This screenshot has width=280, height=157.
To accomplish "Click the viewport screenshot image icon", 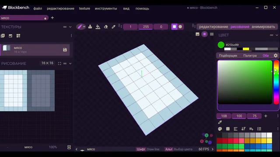I will click(197, 34).
